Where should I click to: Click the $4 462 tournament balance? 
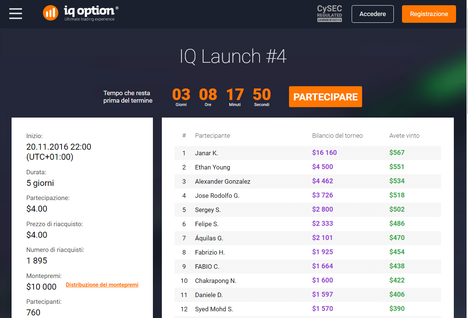pos(323,181)
